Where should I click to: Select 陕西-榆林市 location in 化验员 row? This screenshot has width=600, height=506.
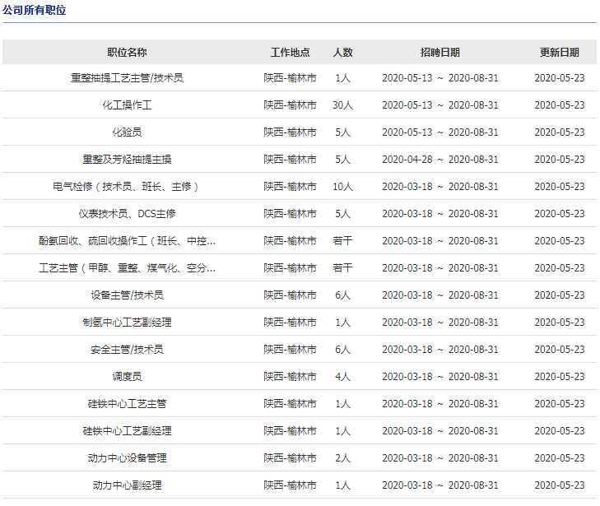pos(290,132)
